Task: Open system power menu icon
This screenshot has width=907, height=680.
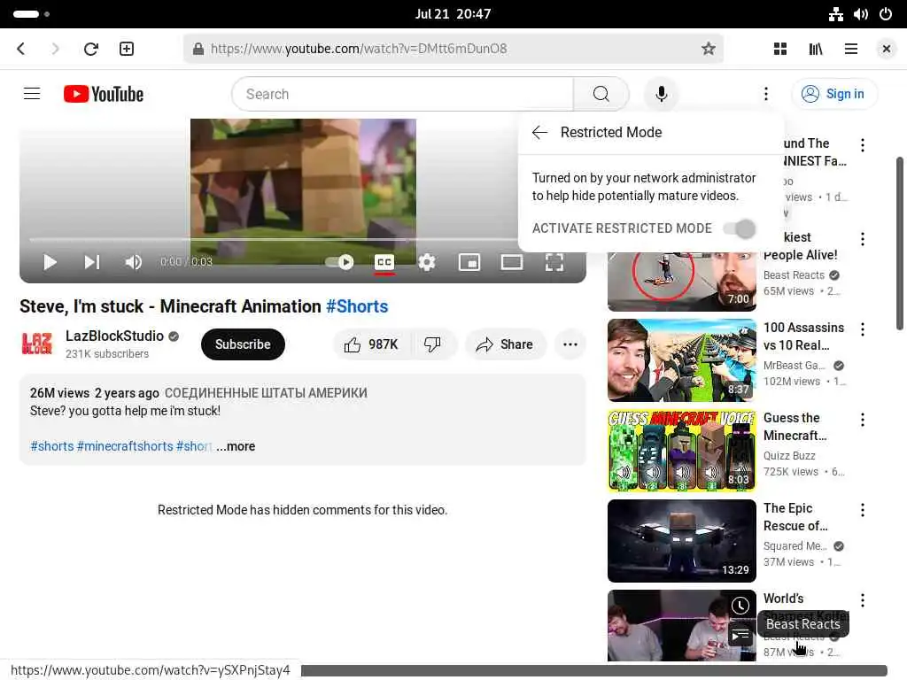Action: [x=886, y=14]
